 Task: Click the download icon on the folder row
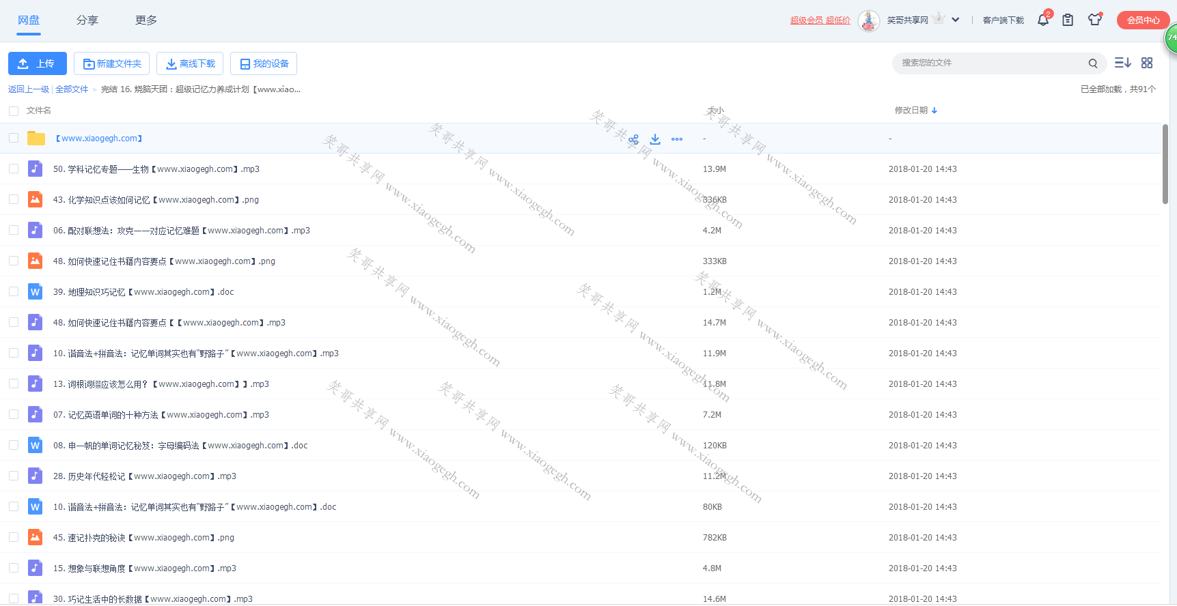tap(655, 139)
